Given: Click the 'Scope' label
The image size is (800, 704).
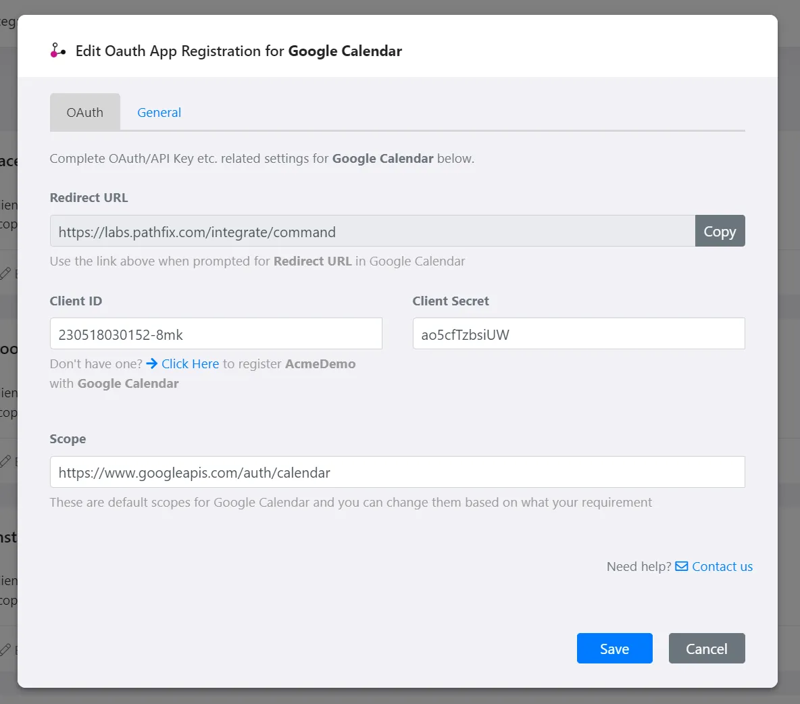Looking at the screenshot, I should click(68, 438).
